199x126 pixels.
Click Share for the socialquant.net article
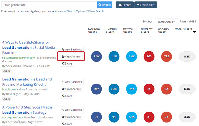click(67, 124)
